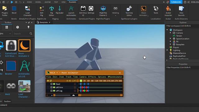Click Filter workspace field in Explorer

click(183, 26)
